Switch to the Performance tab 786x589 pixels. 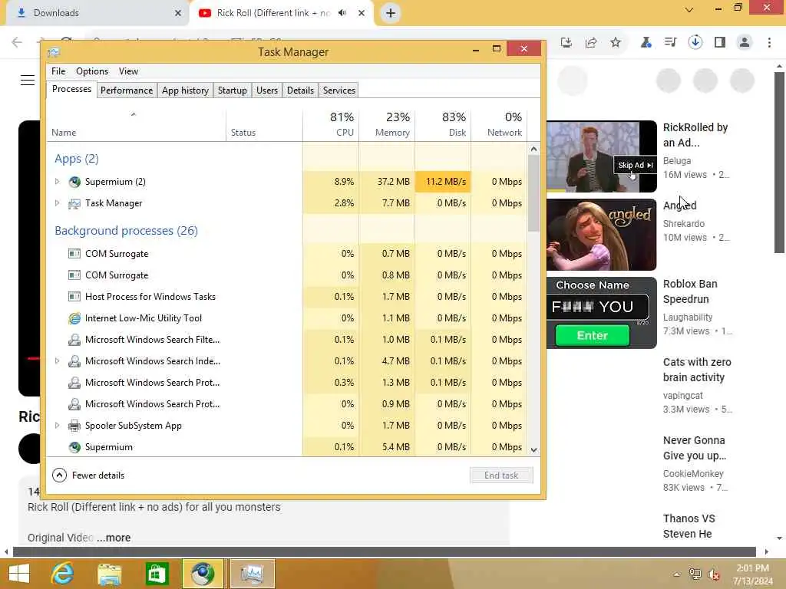[x=127, y=90]
